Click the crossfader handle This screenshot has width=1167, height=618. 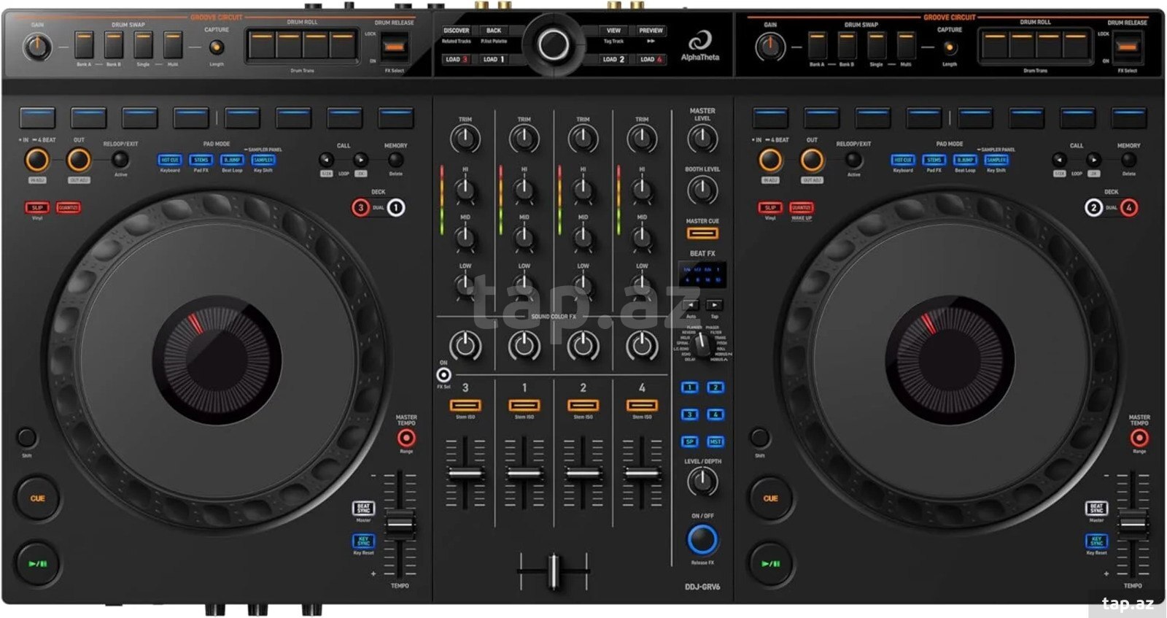tap(554, 571)
